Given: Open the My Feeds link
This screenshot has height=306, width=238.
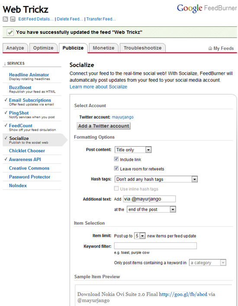Looking at the screenshot, I should pos(224,48).
